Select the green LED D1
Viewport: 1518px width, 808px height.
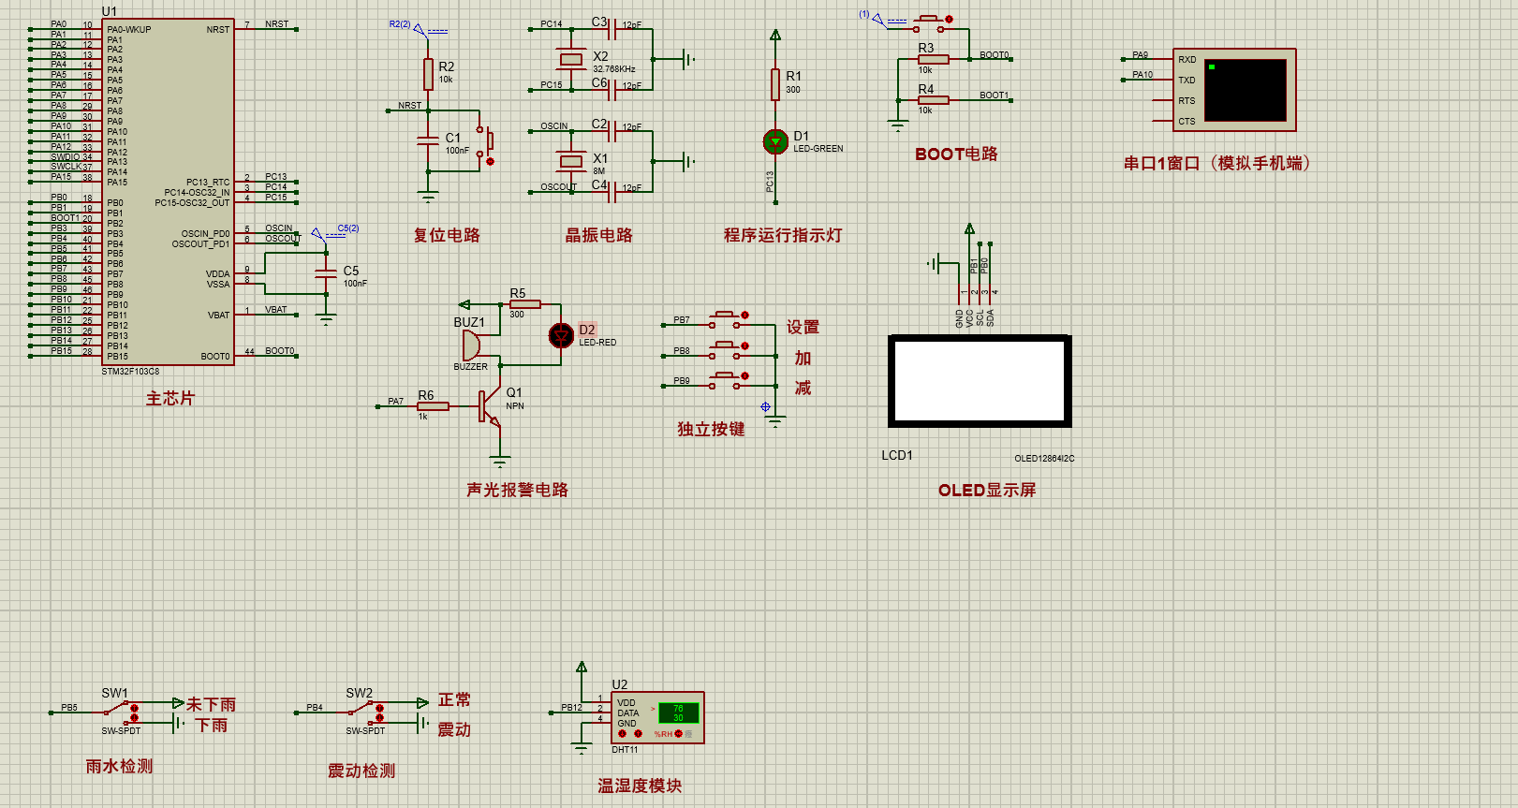(775, 141)
